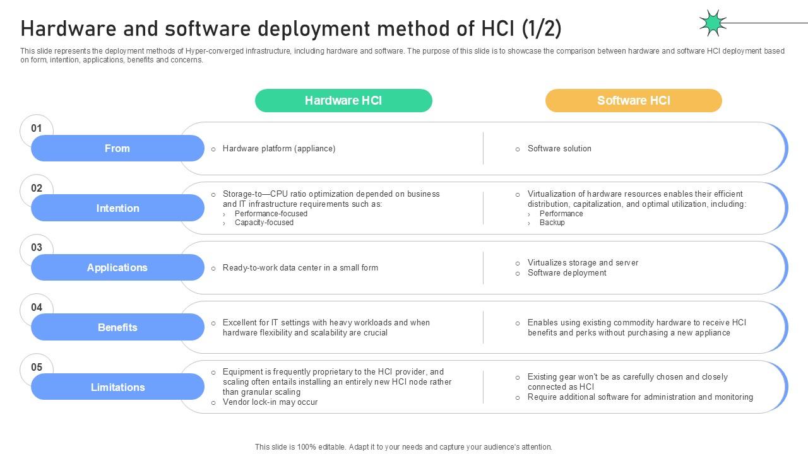Click 'Capacity-focused' sub-bullet
Viewport: 808px width, 454px height.
[264, 223]
